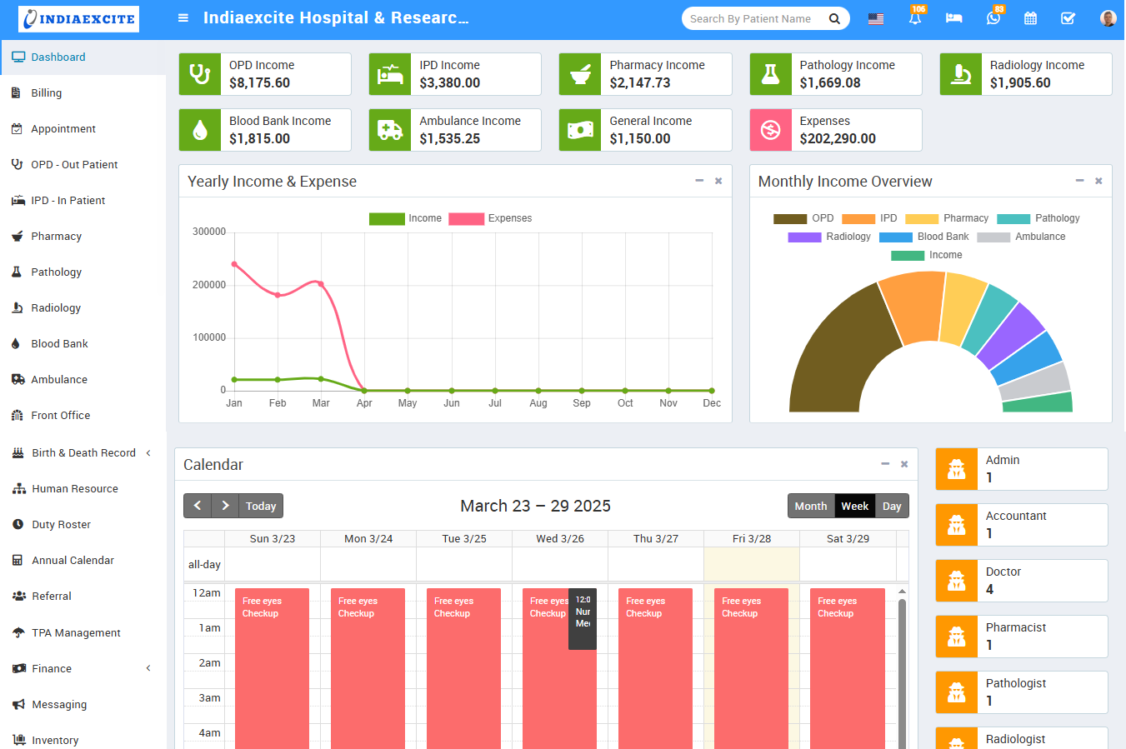Toggle the hamburger sidebar menu icon
Image resolution: width=1126 pixels, height=749 pixels.
tap(183, 18)
